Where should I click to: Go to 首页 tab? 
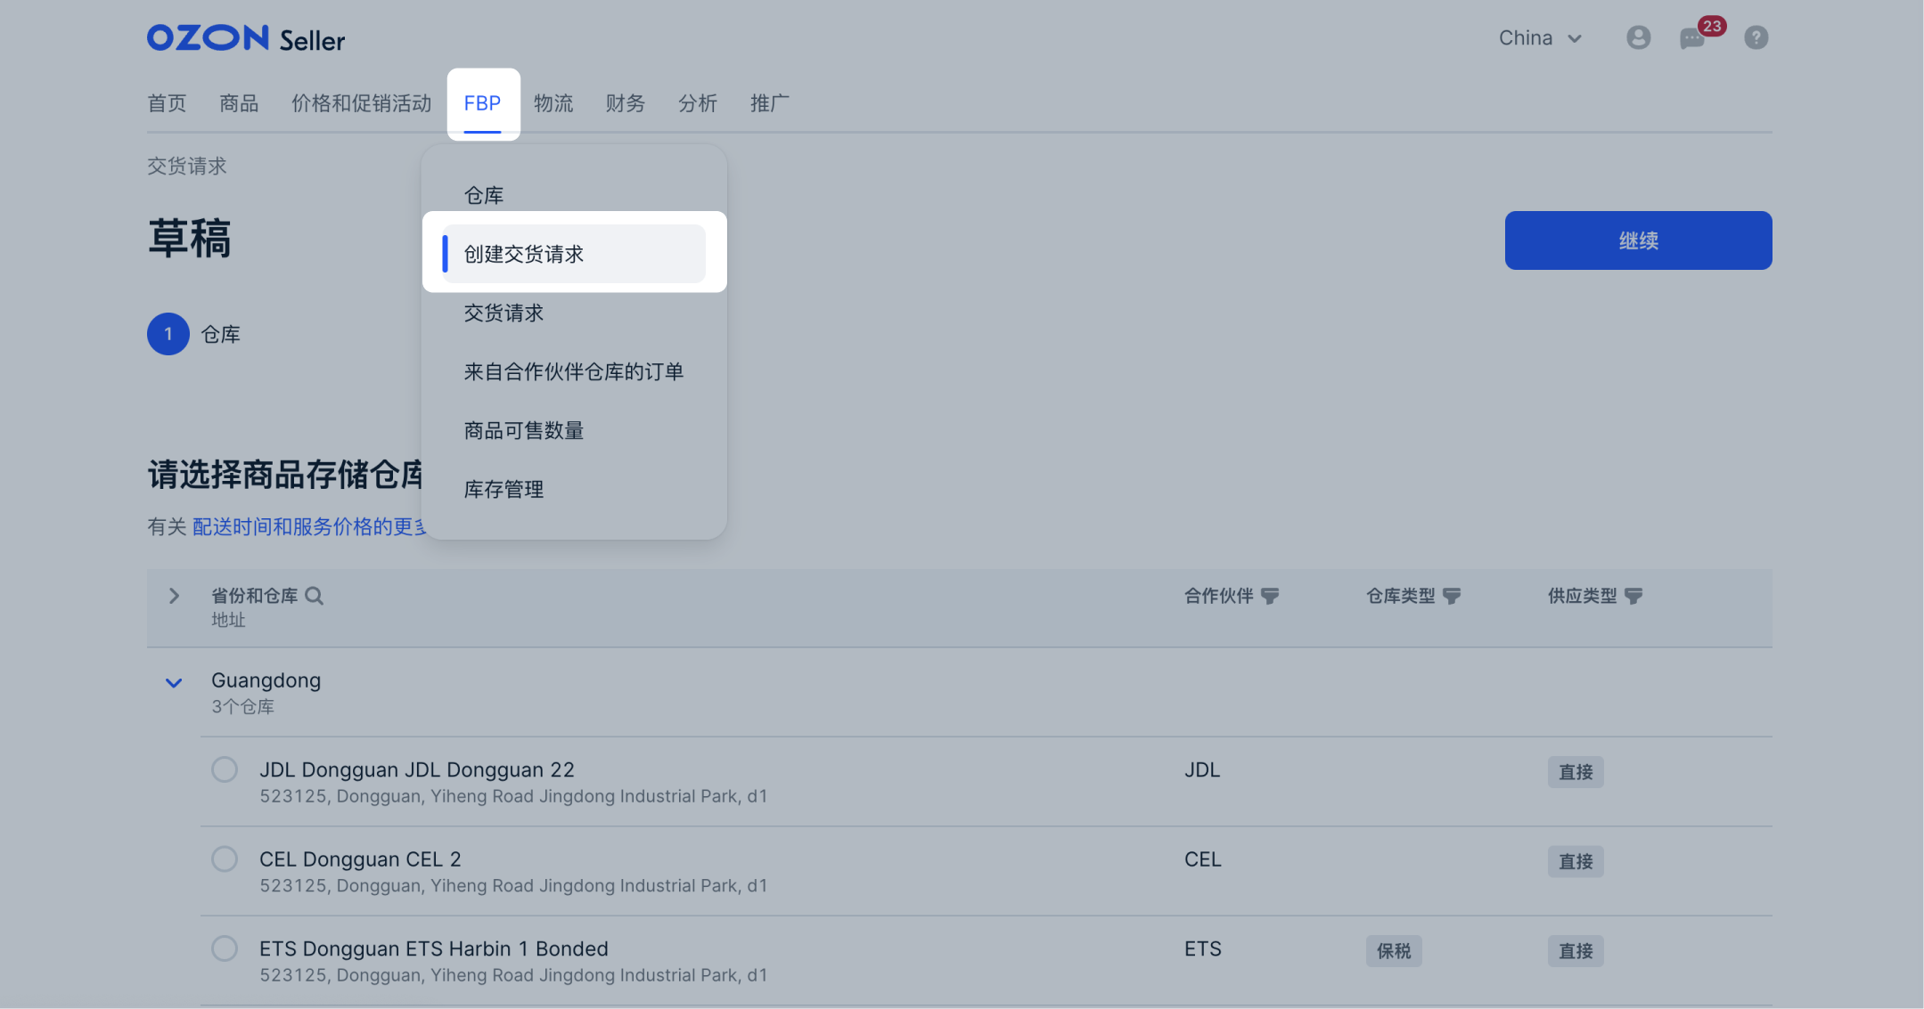(167, 103)
